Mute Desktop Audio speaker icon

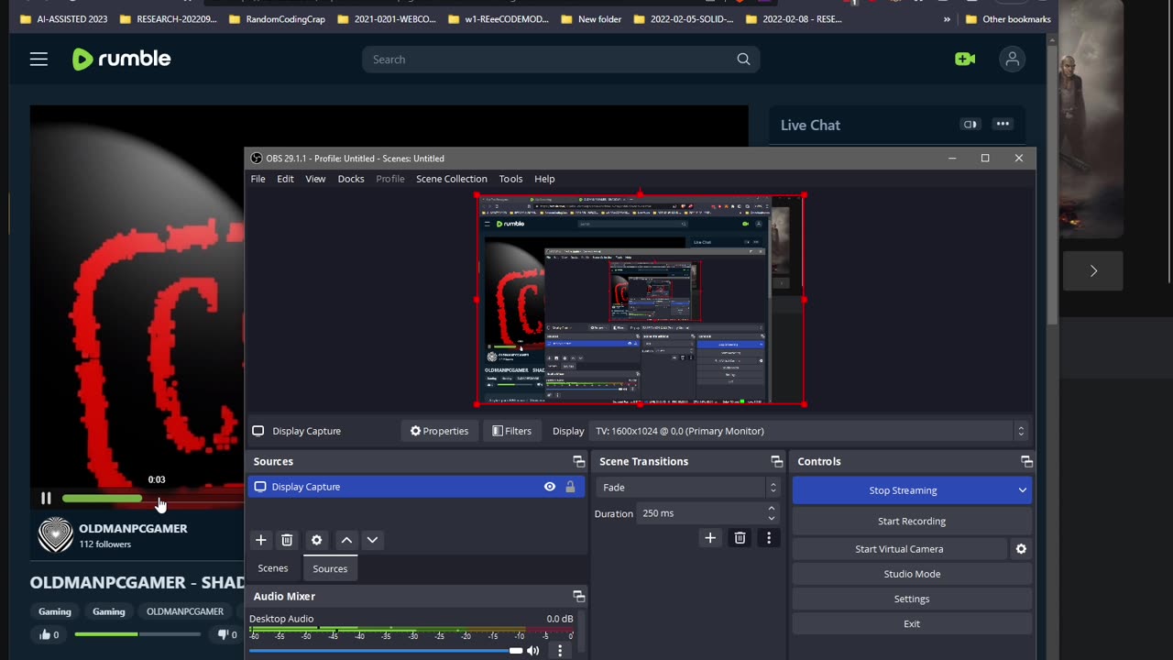pyautogui.click(x=532, y=651)
